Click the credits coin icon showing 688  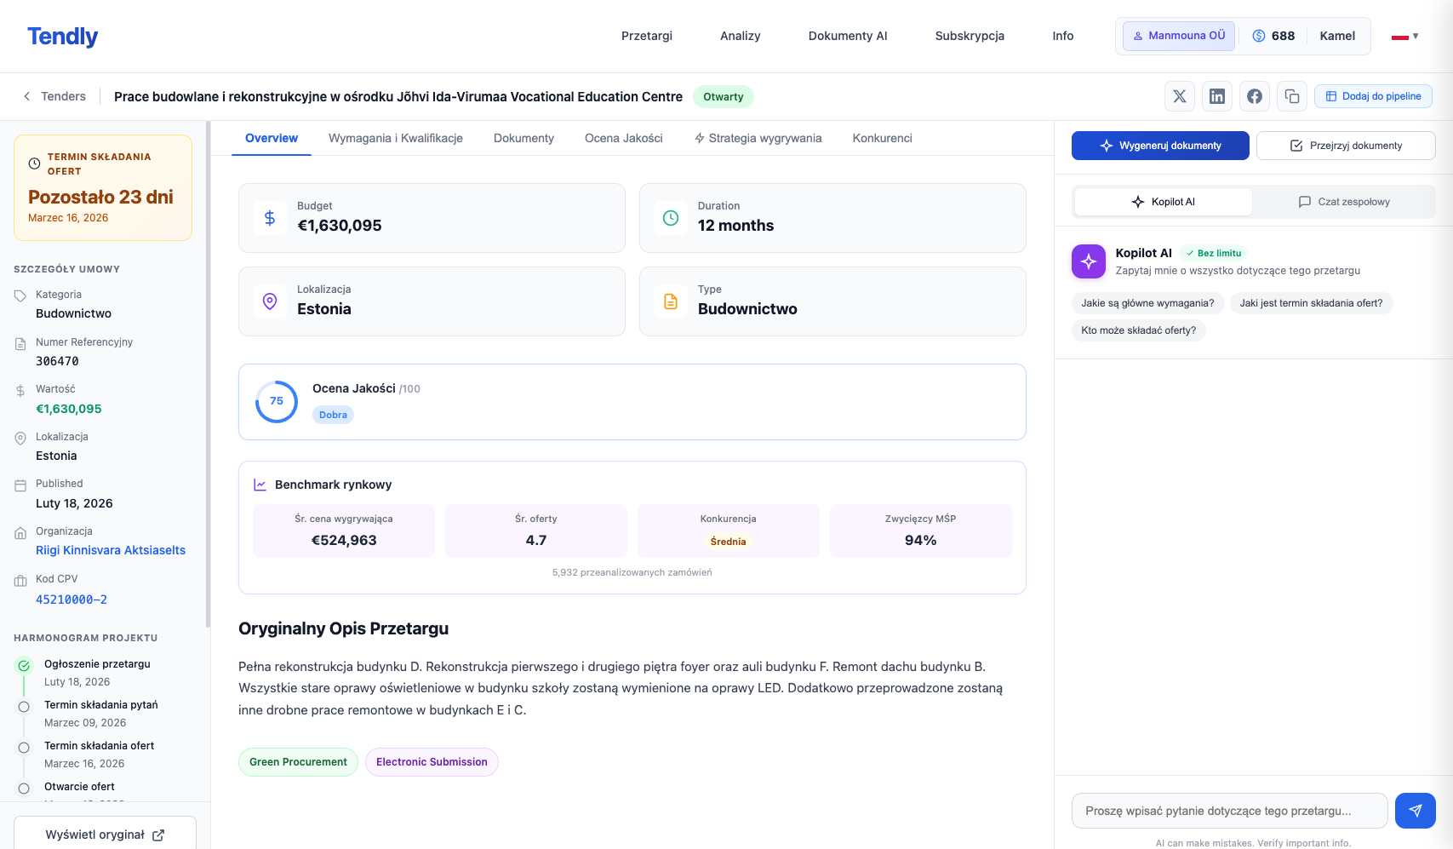pos(1258,36)
